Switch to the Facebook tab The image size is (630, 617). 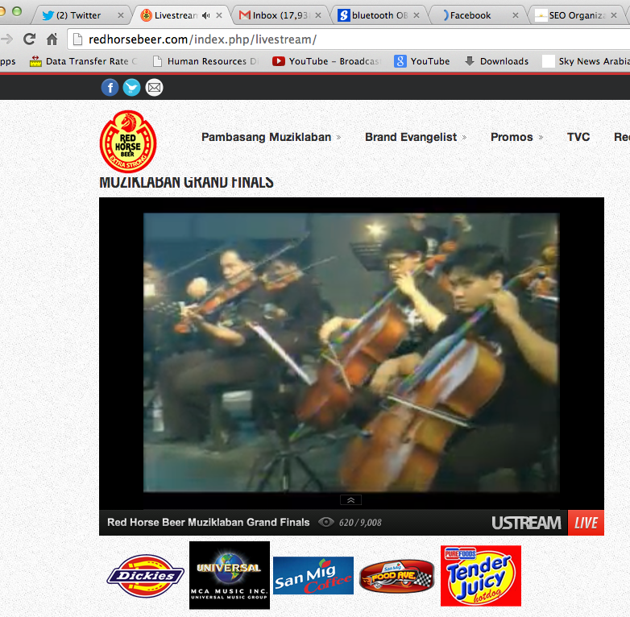click(478, 15)
